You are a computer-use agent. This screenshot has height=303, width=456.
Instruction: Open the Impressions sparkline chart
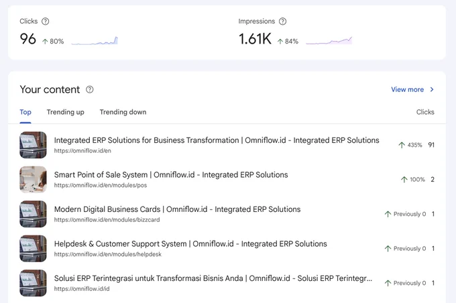point(329,41)
